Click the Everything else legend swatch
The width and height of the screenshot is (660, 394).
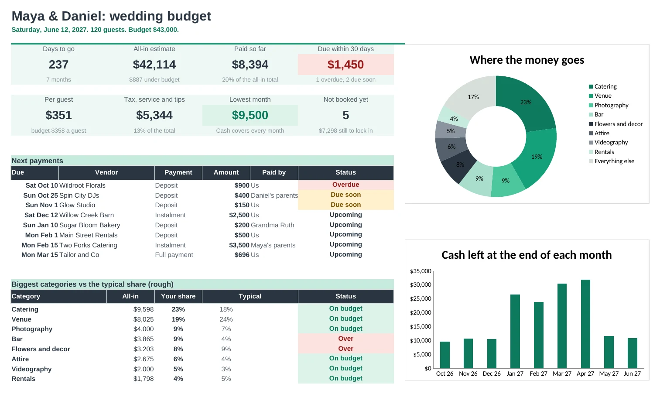(591, 161)
